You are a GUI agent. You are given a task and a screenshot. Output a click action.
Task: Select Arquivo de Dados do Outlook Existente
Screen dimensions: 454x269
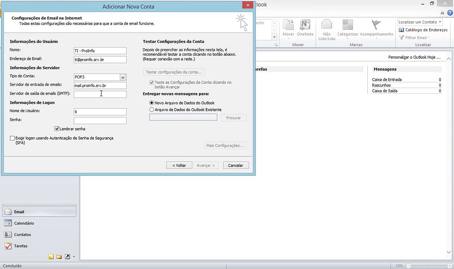click(x=152, y=110)
